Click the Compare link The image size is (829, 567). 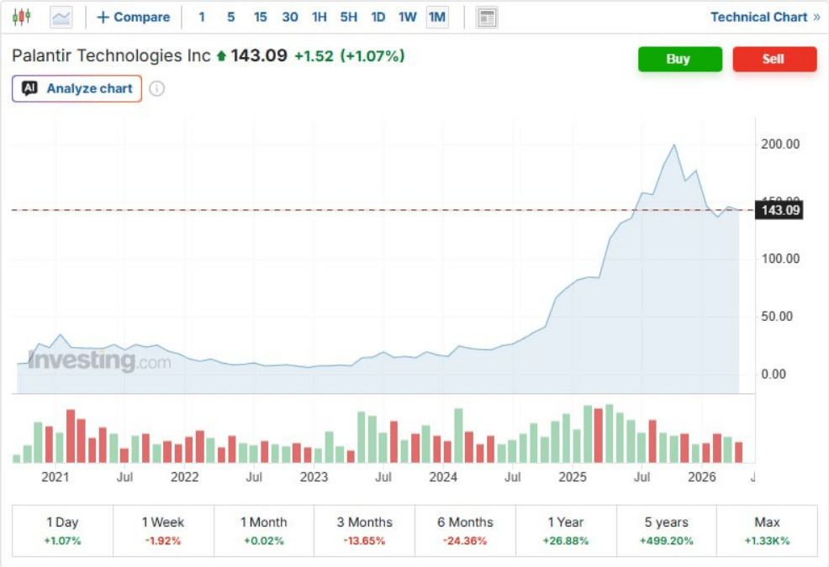pos(141,17)
